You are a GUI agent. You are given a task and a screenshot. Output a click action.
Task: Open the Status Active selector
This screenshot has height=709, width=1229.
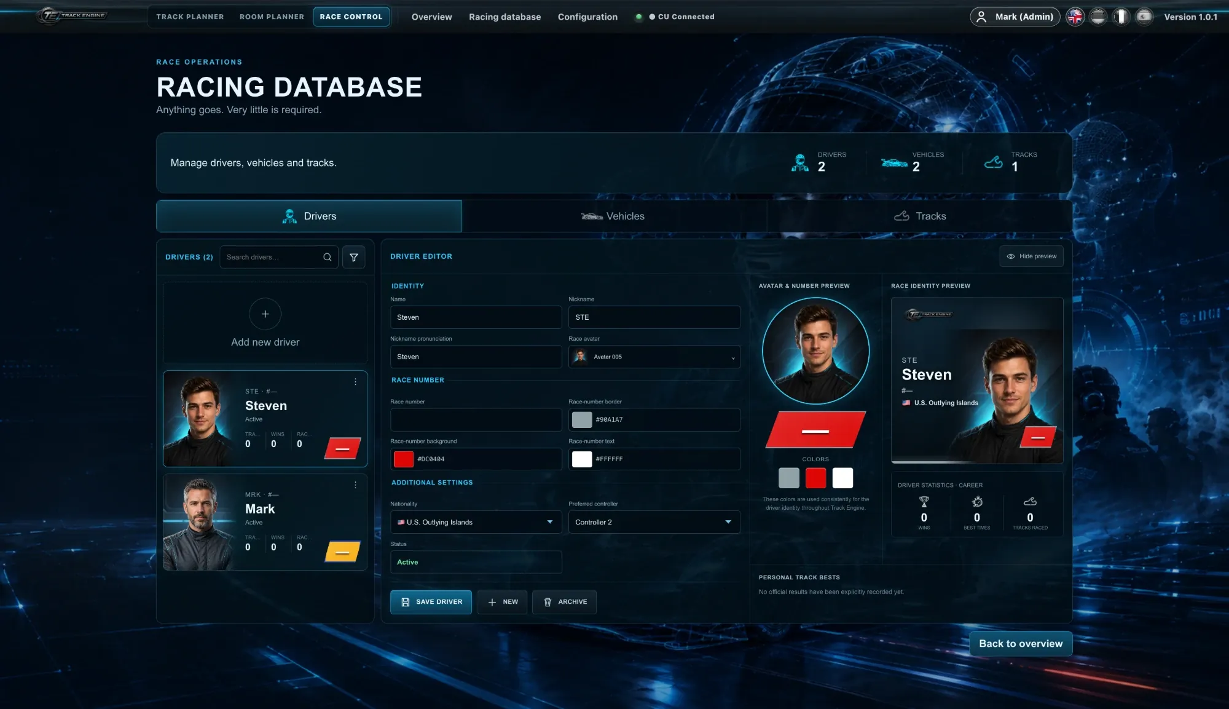476,562
